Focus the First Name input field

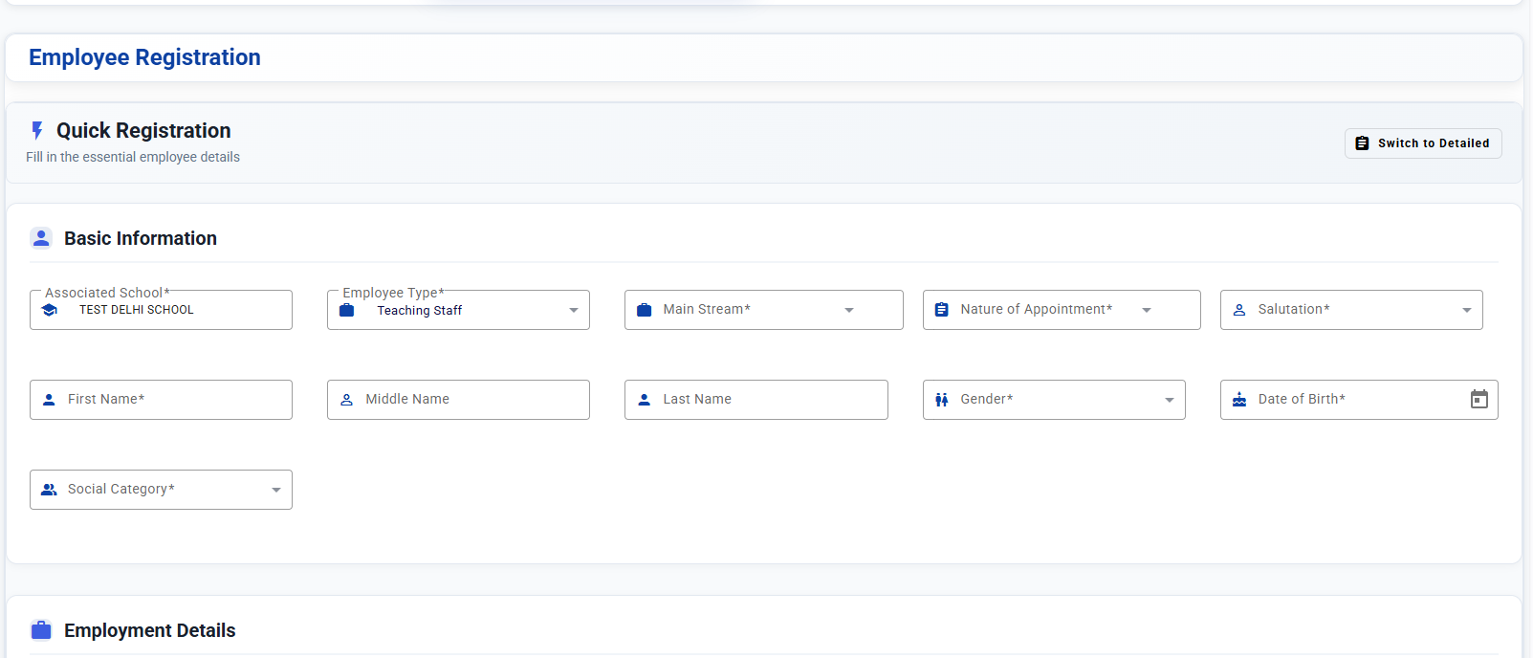[x=161, y=400]
